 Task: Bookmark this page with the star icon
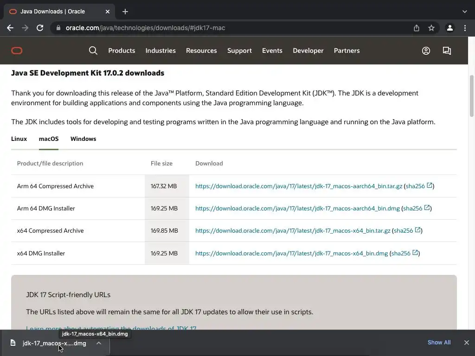[431, 28]
